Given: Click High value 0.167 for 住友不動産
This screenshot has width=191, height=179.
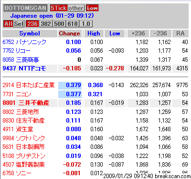Looking at the screenshot, I should [x=96, y=121].
